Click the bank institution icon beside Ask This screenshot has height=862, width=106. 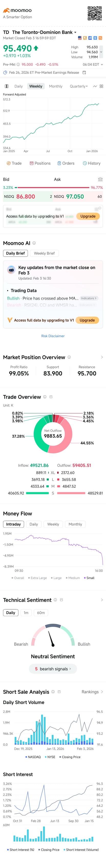coord(100,179)
